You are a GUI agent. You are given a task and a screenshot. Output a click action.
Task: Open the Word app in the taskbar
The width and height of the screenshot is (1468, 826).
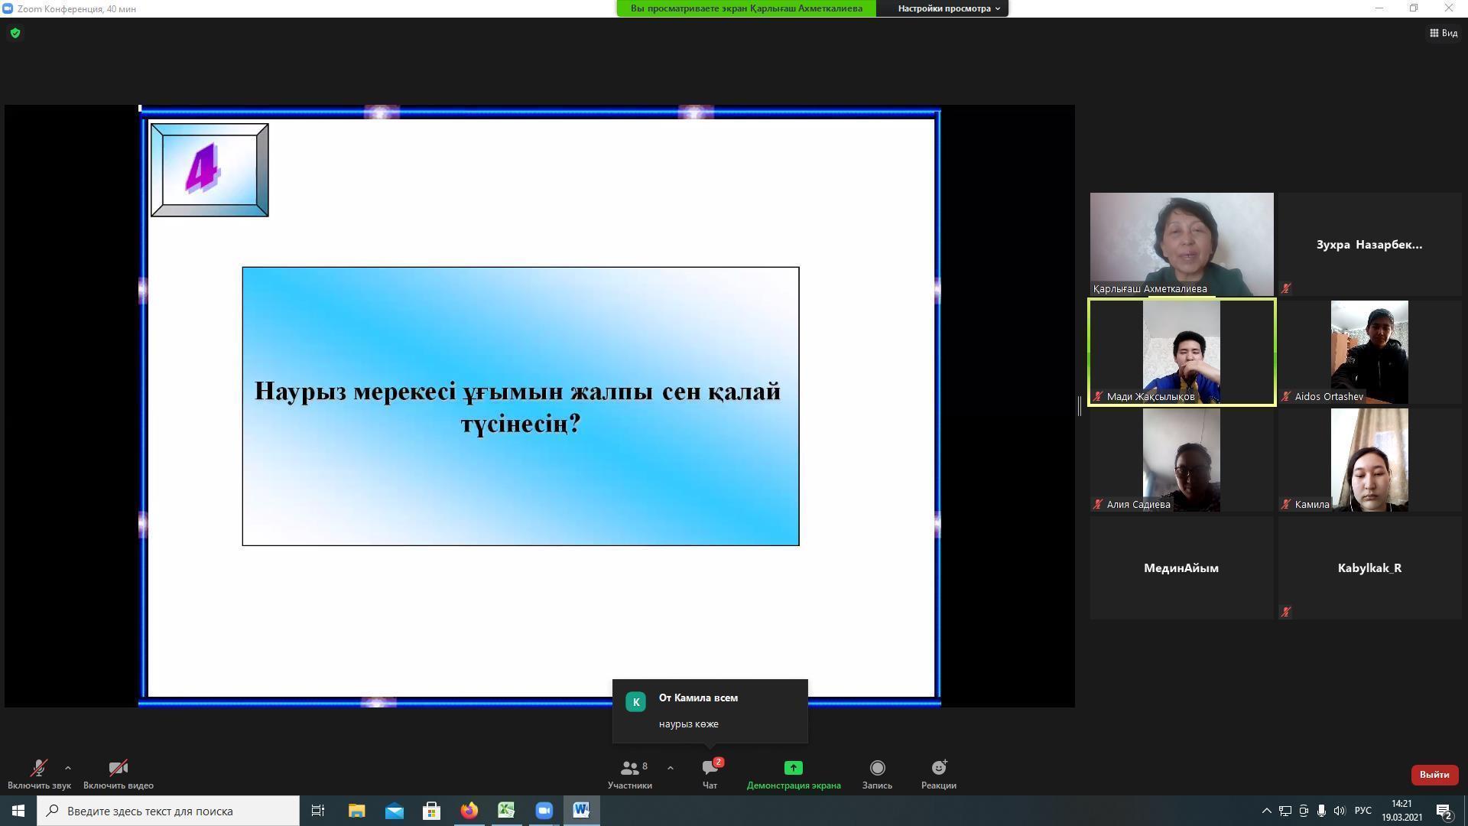tap(581, 811)
